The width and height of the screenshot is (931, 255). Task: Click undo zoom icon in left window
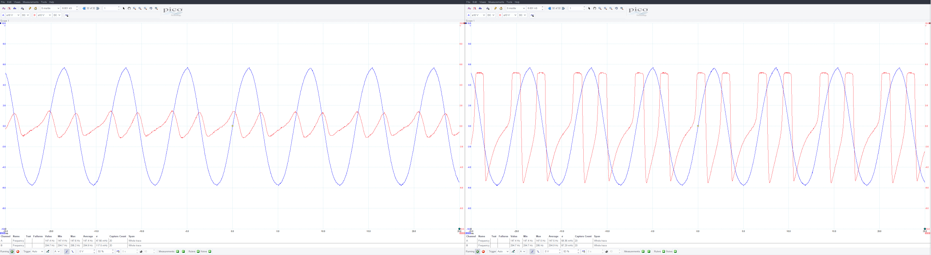[x=151, y=8]
